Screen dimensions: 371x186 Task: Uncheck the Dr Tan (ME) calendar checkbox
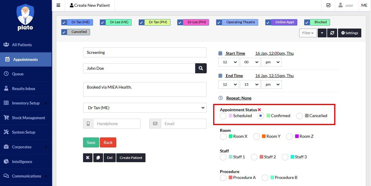pos(64,22)
